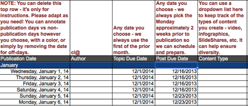Click the fill handle on the selected cell
This screenshot has width=248, height=106.
(198, 68)
